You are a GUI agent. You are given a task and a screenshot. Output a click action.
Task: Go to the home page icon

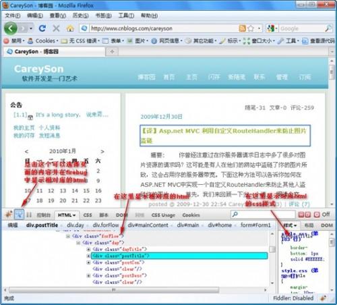pyautogui.click(x=70, y=28)
